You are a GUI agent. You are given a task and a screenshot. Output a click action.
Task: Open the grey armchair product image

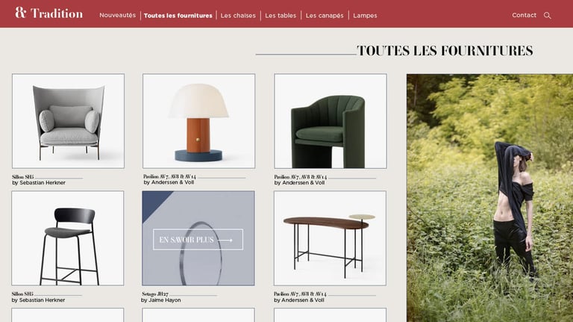click(68, 121)
